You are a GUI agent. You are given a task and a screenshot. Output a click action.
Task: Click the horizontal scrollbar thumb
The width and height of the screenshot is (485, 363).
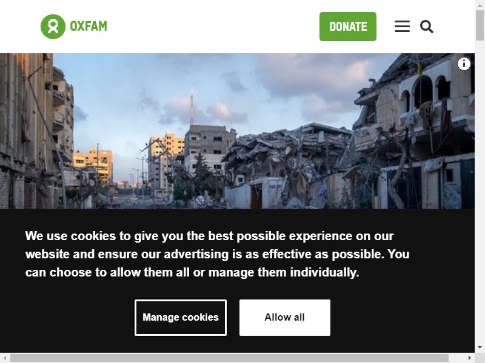point(229,358)
